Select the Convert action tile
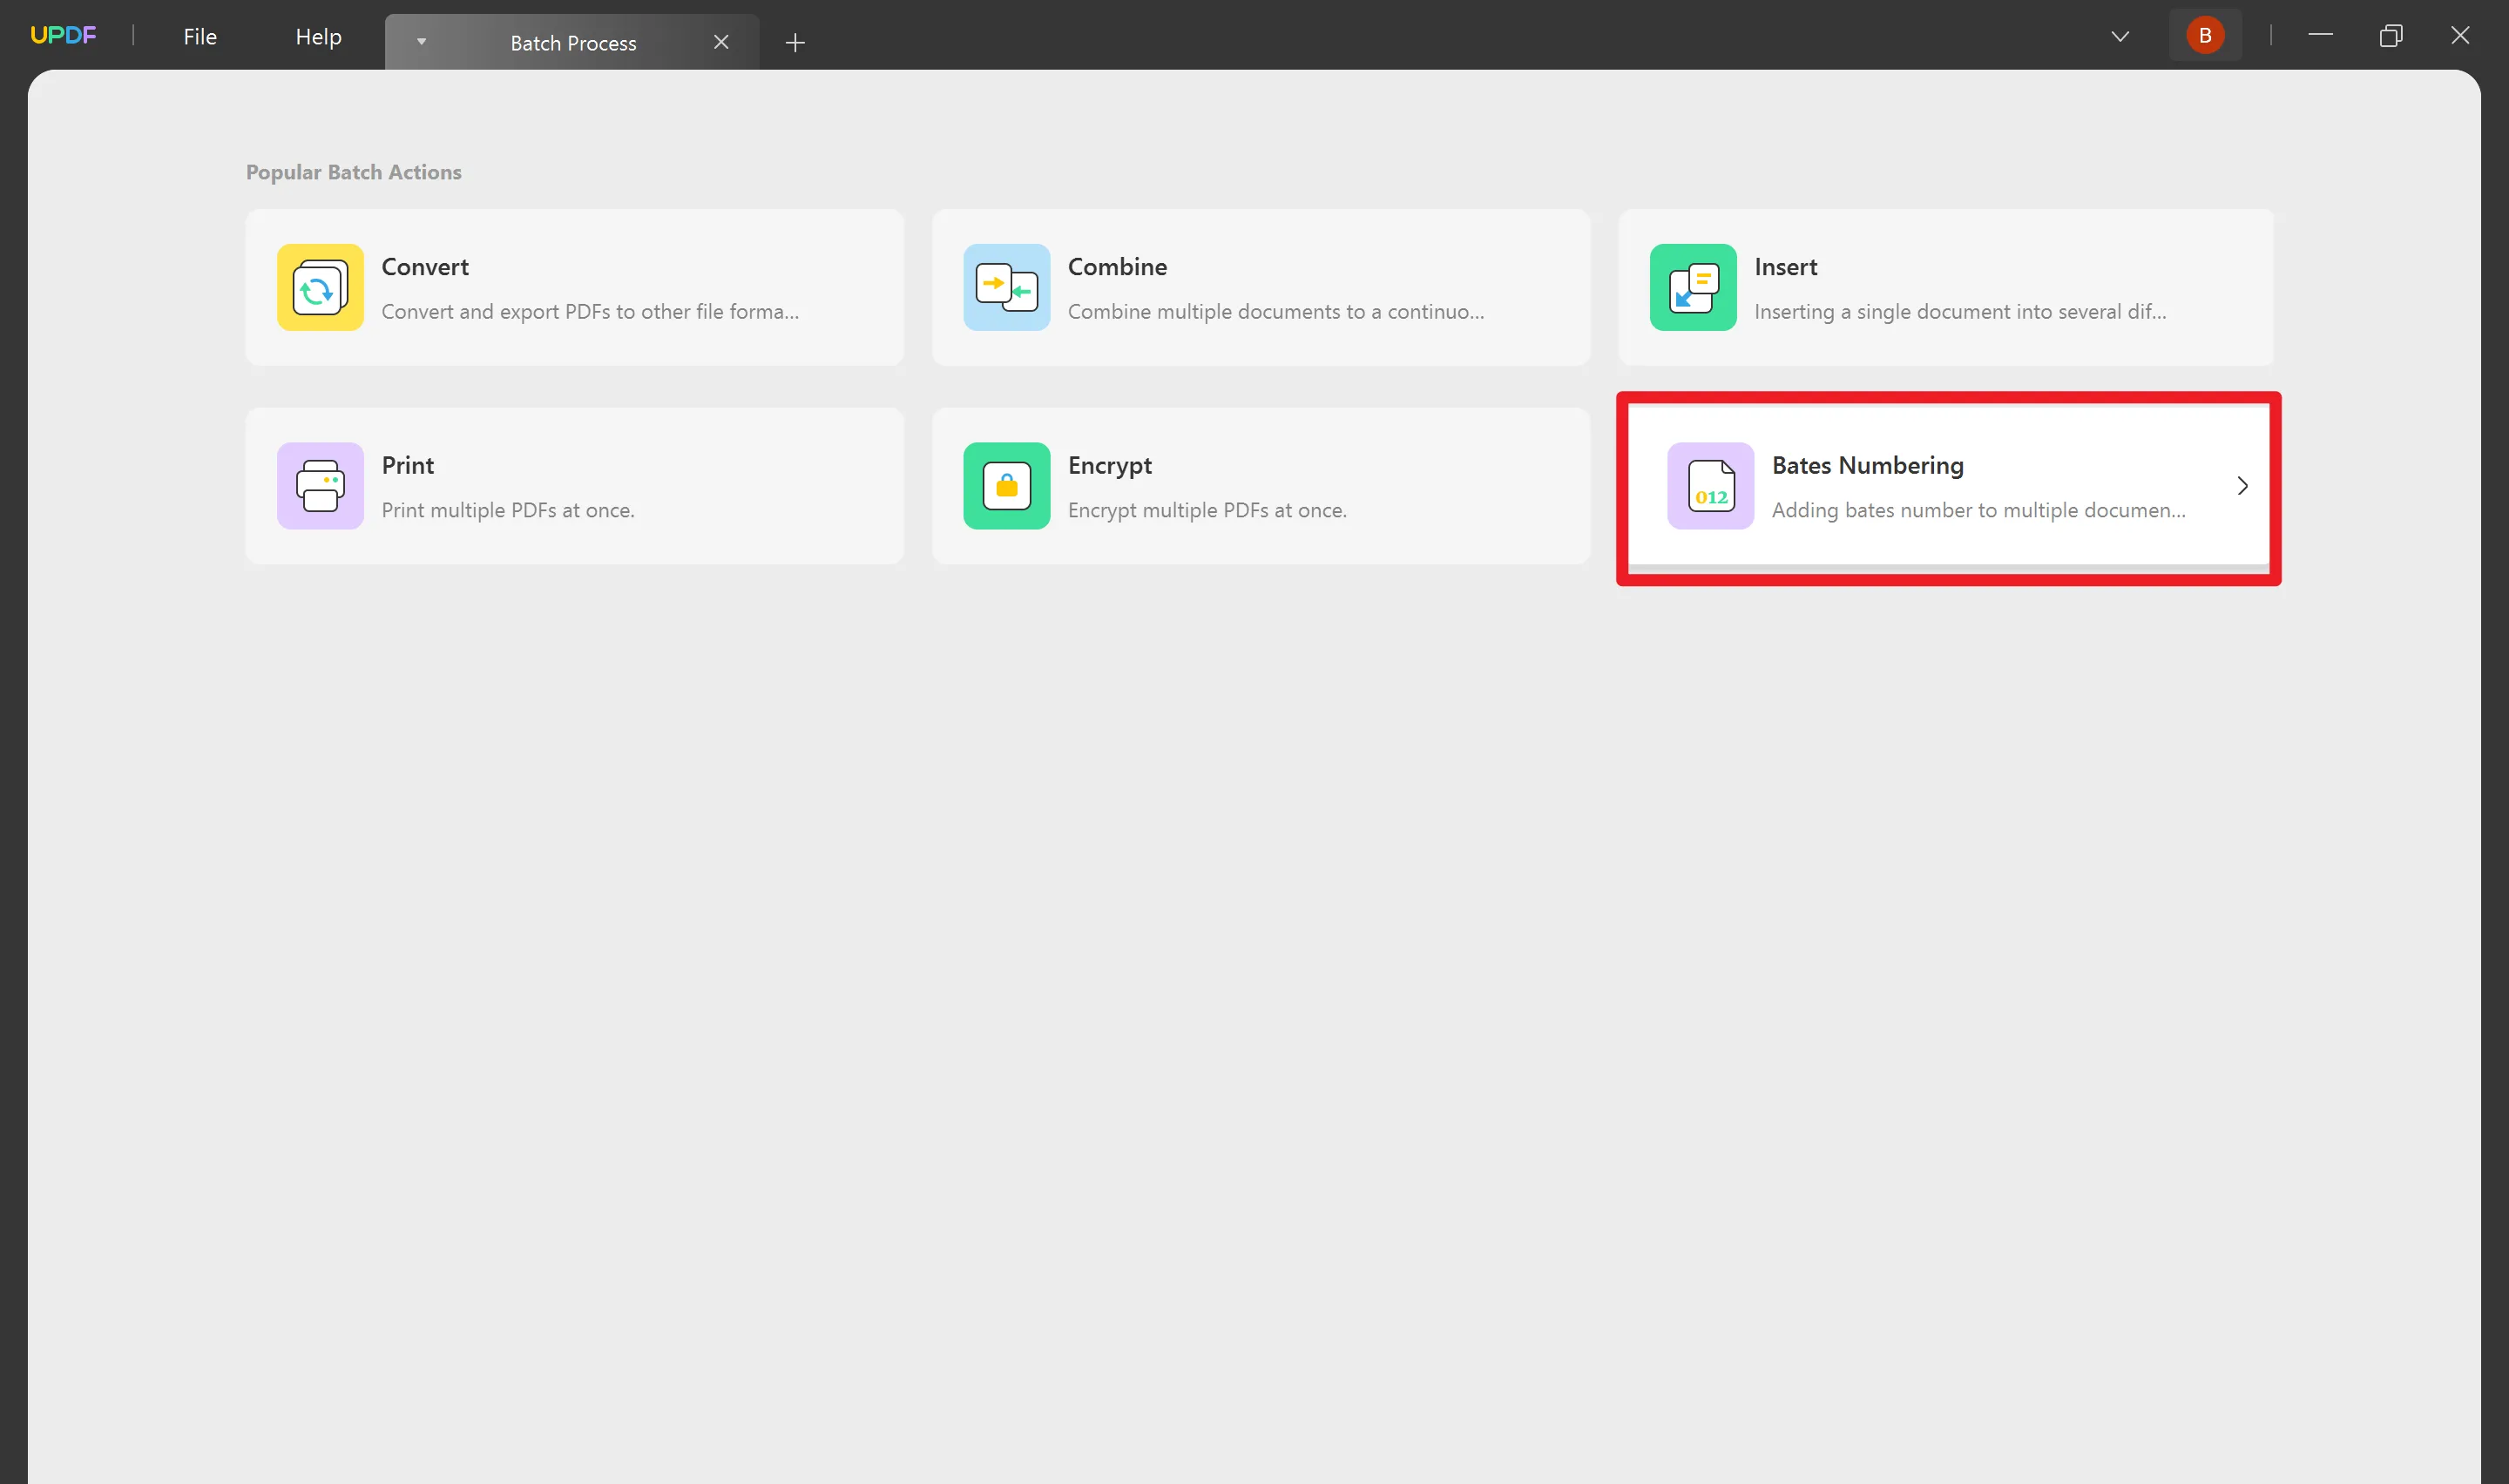 pyautogui.click(x=574, y=288)
